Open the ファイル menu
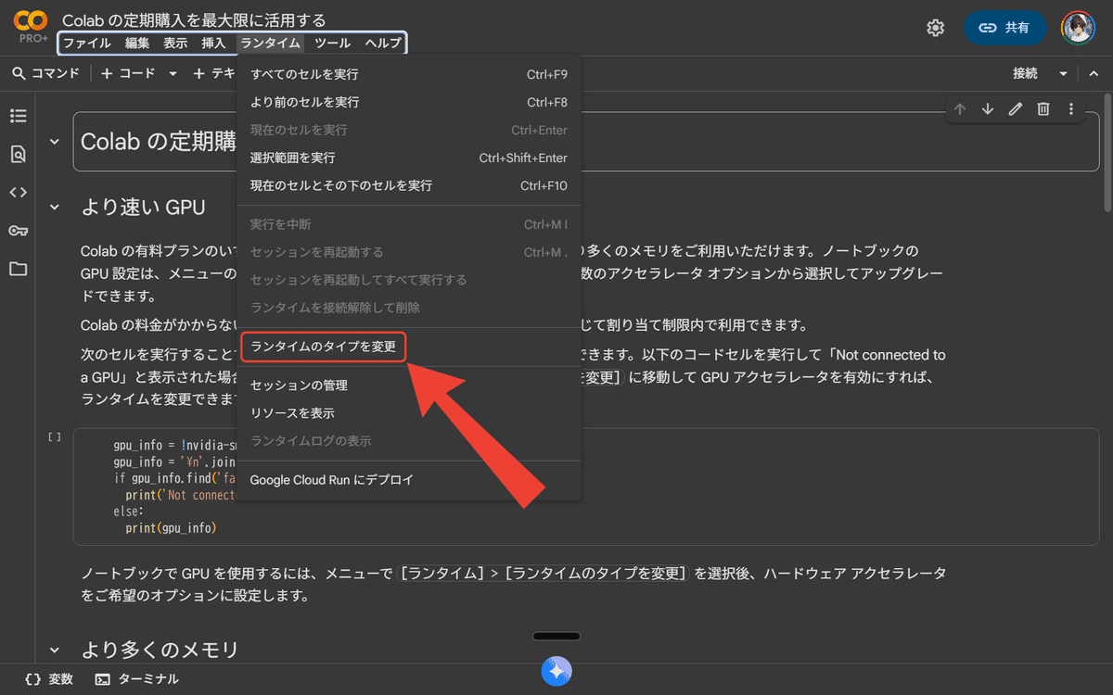 click(x=86, y=43)
